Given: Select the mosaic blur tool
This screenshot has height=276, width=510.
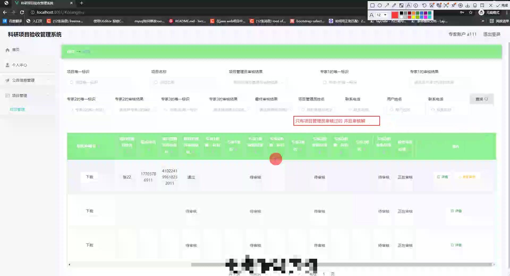Looking at the screenshot, I should coord(401,5).
